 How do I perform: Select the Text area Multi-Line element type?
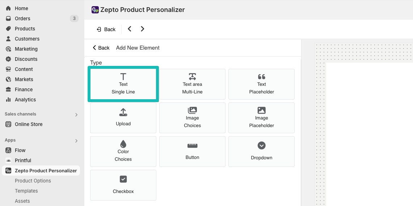(192, 84)
